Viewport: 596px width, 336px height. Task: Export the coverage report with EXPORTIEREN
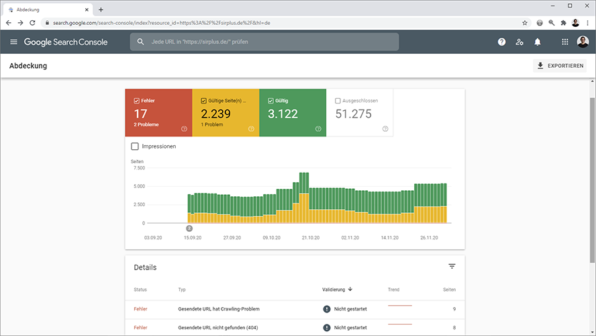560,66
